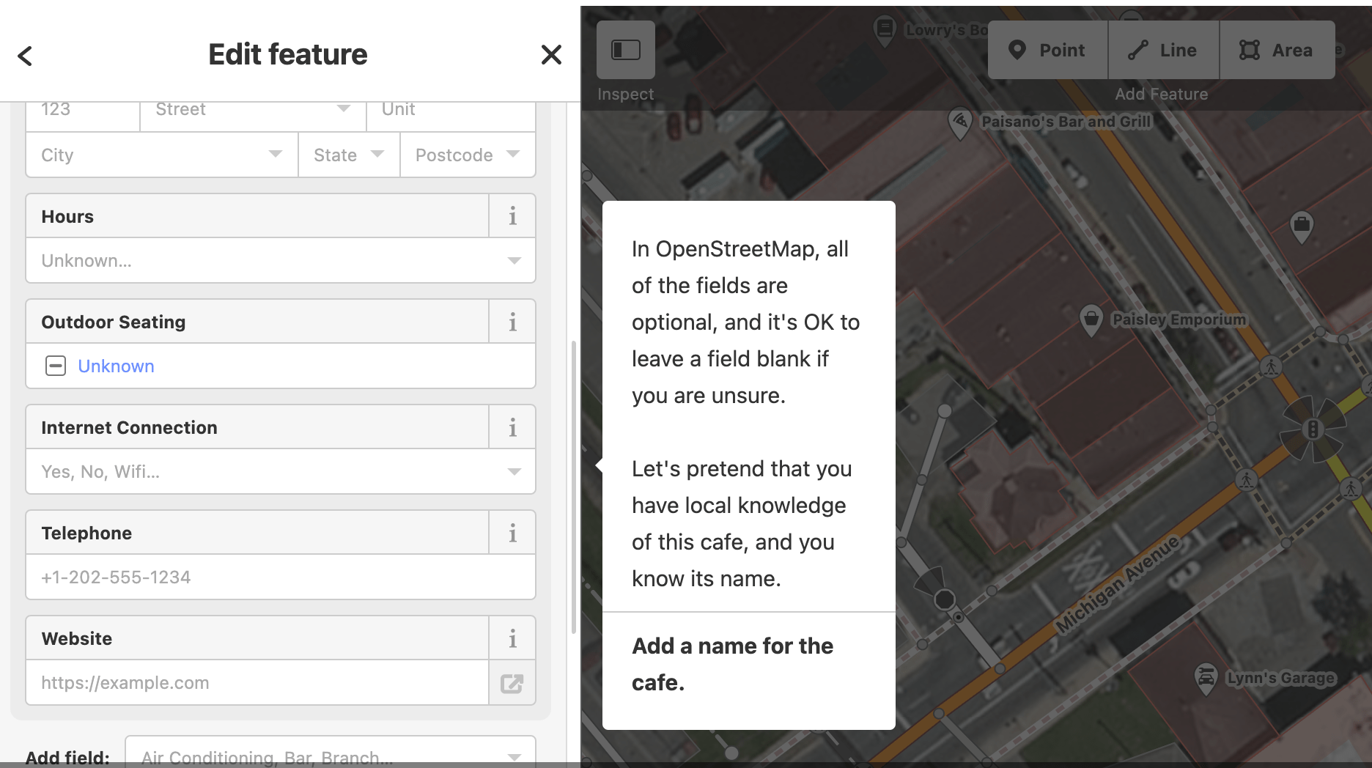Image resolution: width=1372 pixels, height=768 pixels.
Task: Click the Website field label
Action: (77, 639)
